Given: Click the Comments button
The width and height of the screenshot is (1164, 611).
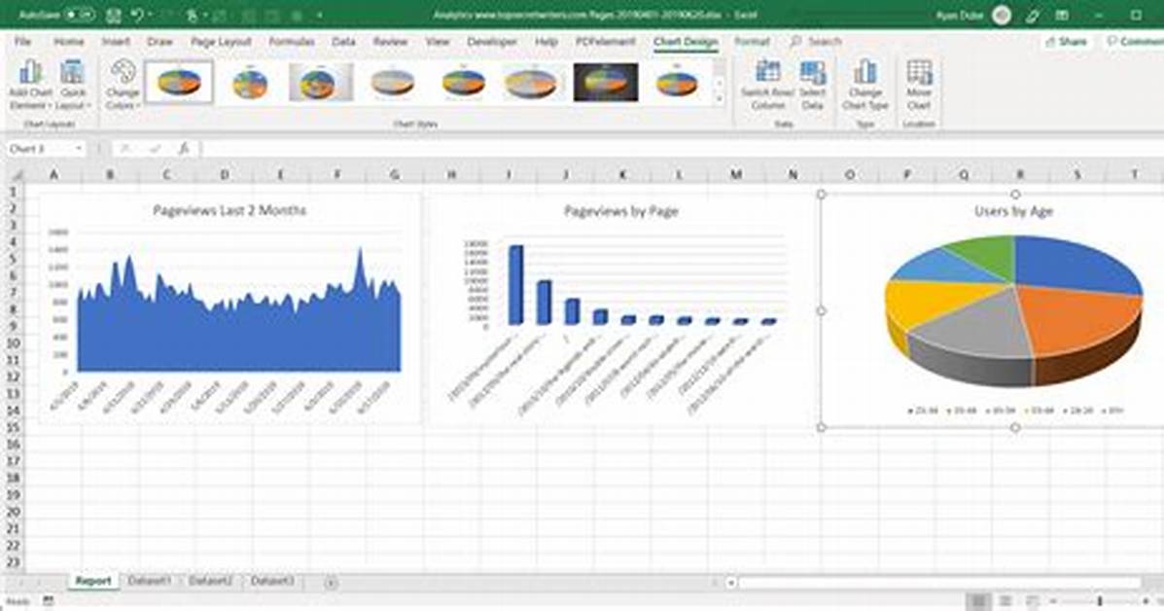Looking at the screenshot, I should 1134,42.
